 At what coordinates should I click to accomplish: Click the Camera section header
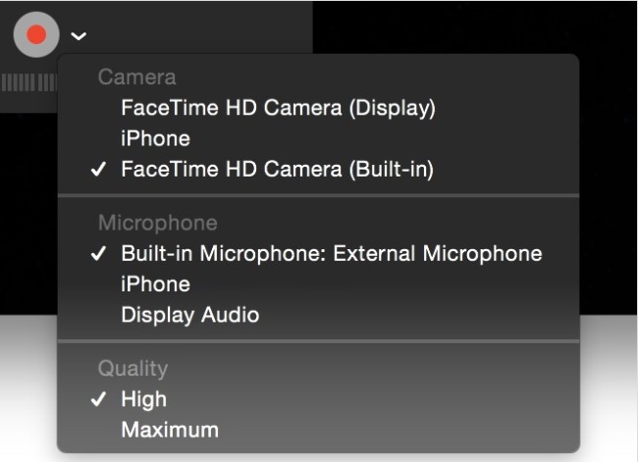[x=137, y=77]
